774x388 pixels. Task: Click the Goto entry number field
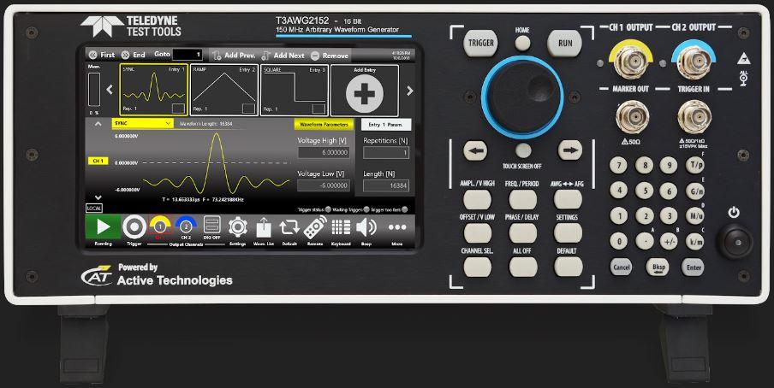point(188,55)
